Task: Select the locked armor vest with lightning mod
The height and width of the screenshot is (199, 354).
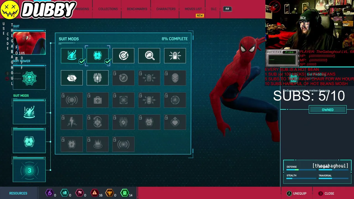Action: pyautogui.click(x=72, y=144)
